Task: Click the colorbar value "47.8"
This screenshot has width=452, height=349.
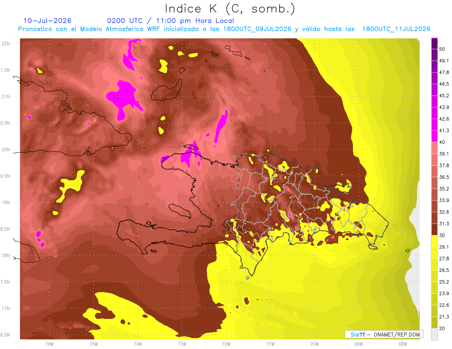Action: (x=444, y=73)
